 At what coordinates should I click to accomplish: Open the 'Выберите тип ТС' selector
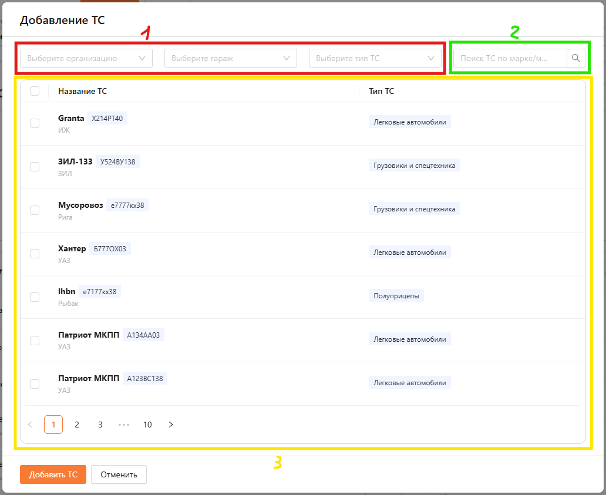375,58
